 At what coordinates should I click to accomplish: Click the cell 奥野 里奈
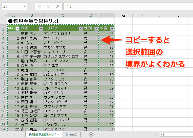(x=32, y=38)
